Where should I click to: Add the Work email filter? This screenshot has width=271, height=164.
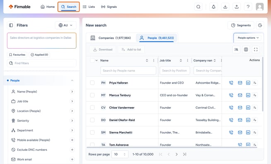pos(72,159)
